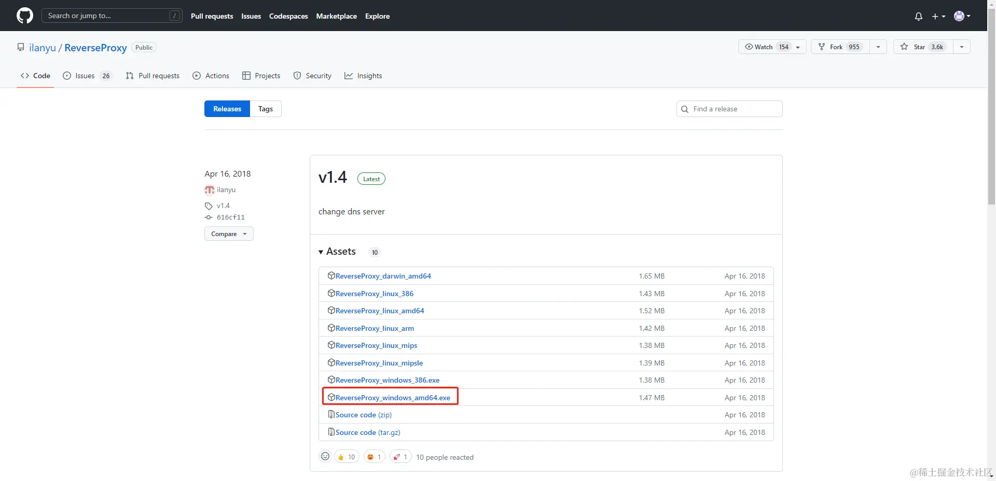Click the ilanyu avatar under release date

(x=210, y=190)
